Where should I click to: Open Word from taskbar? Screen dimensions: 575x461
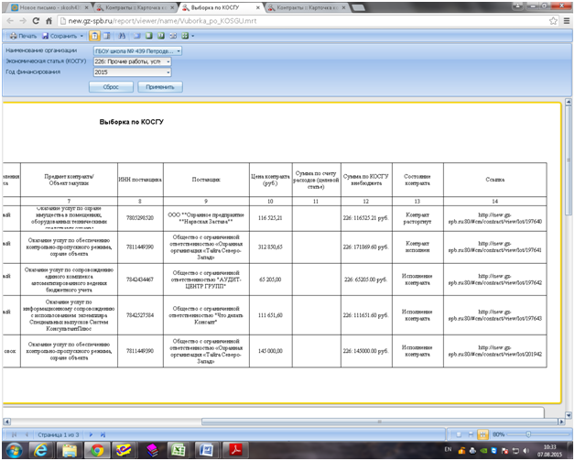206,450
